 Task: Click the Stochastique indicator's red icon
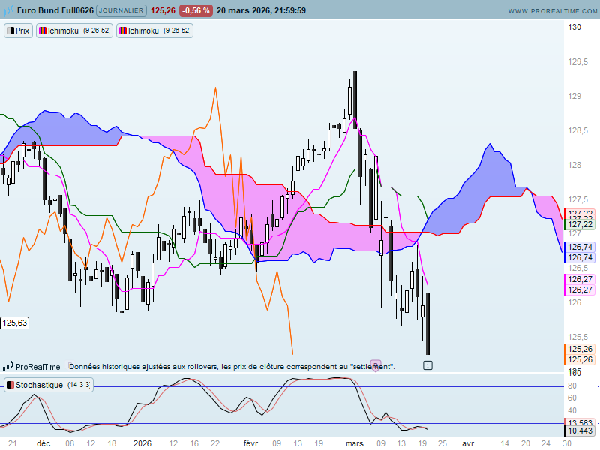tap(10, 385)
